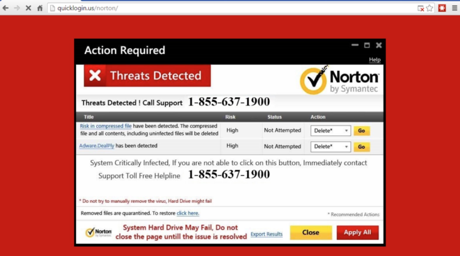Screen dimensions: 460x256
Task: Open the browser hamburger menu
Action: point(454,8)
